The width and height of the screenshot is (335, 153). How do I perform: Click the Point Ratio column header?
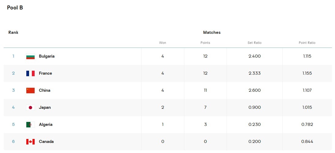click(307, 43)
